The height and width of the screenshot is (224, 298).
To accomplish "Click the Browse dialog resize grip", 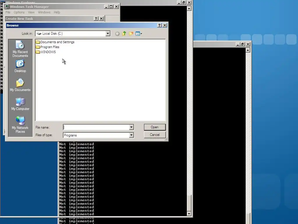I will coord(166,139).
